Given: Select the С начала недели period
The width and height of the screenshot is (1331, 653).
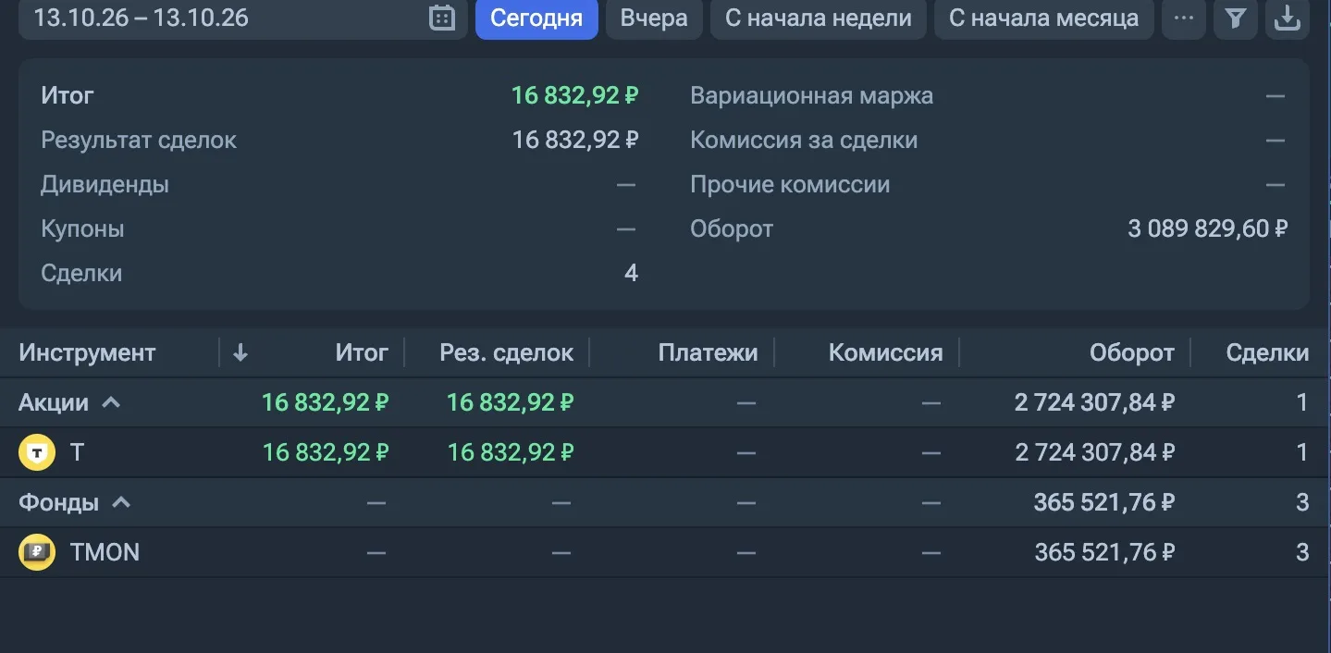Looking at the screenshot, I should (819, 18).
